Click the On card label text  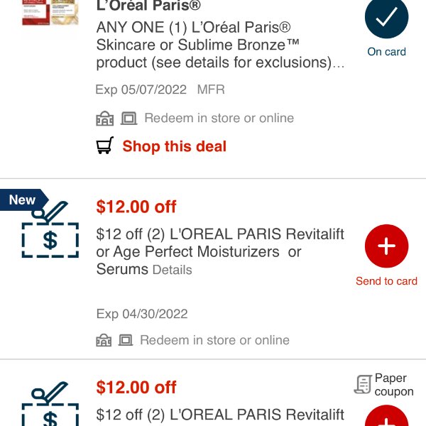pyautogui.click(x=386, y=52)
